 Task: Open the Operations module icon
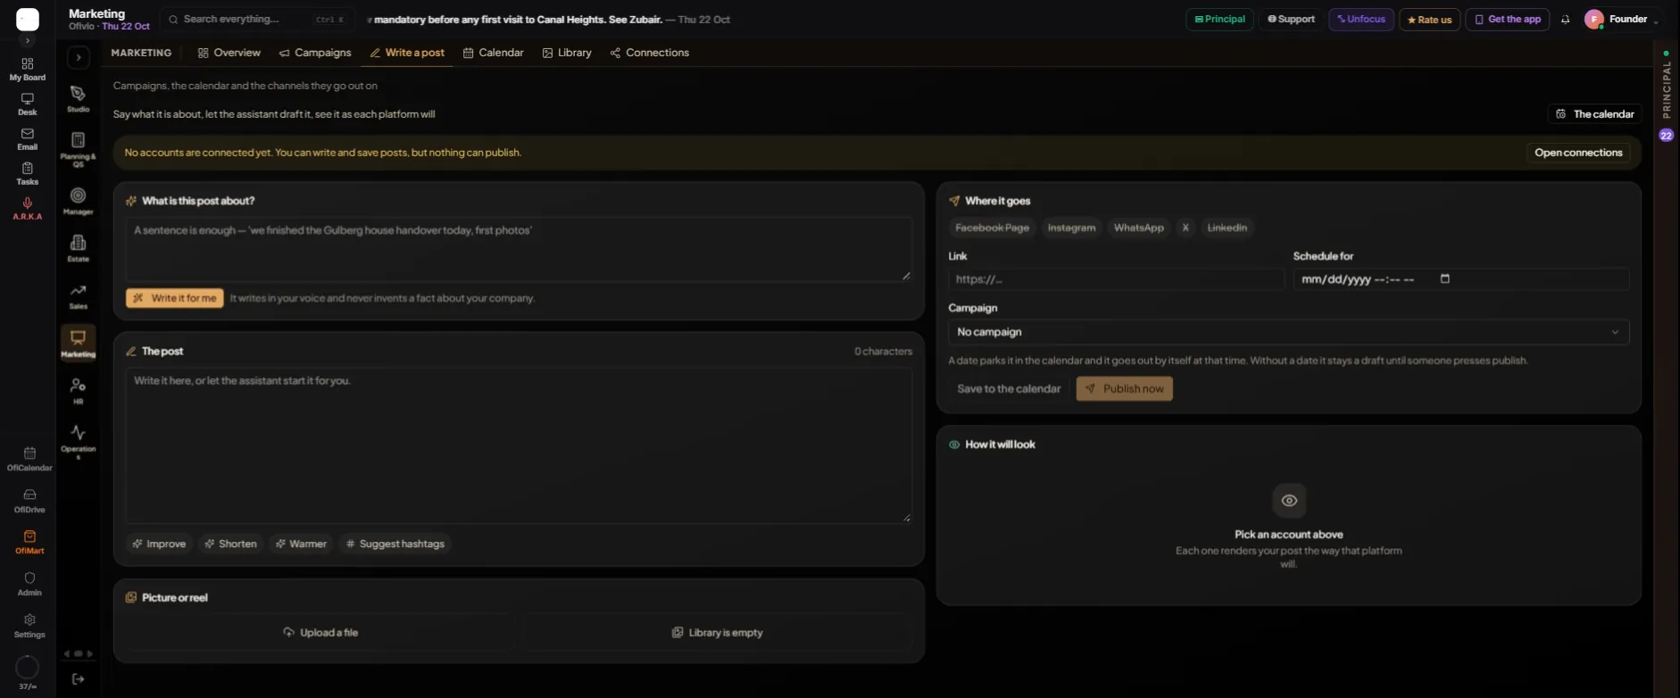79,442
